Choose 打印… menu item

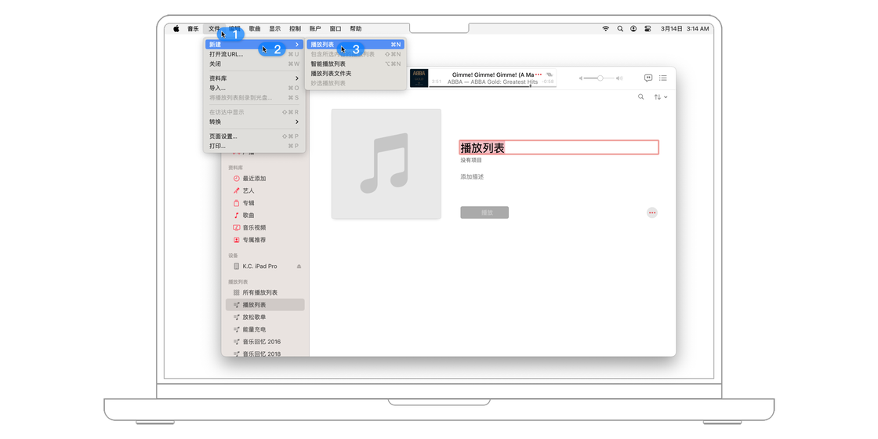click(x=254, y=146)
